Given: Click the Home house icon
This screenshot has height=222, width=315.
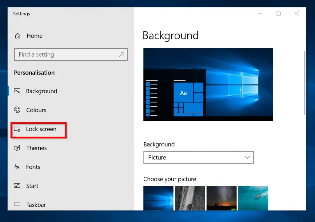Looking at the screenshot, I should 18,36.
